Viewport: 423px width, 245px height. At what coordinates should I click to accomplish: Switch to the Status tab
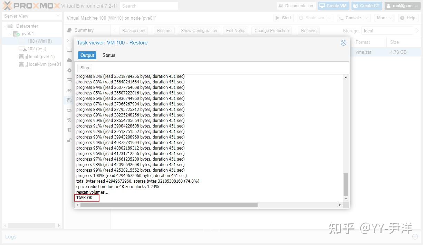(108, 55)
